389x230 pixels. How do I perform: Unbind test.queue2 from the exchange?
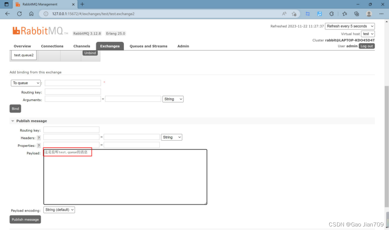(90, 53)
